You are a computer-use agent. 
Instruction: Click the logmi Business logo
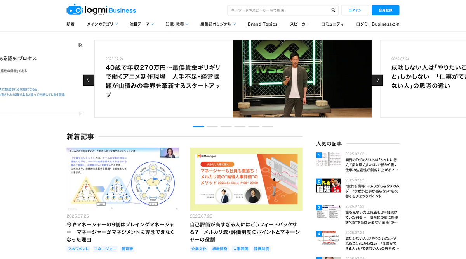(101, 10)
